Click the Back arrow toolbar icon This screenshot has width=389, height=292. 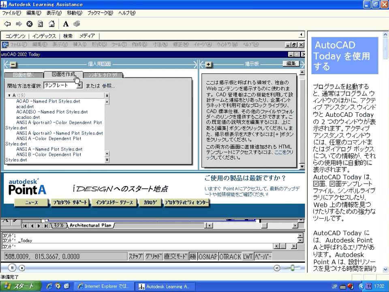coord(7,24)
